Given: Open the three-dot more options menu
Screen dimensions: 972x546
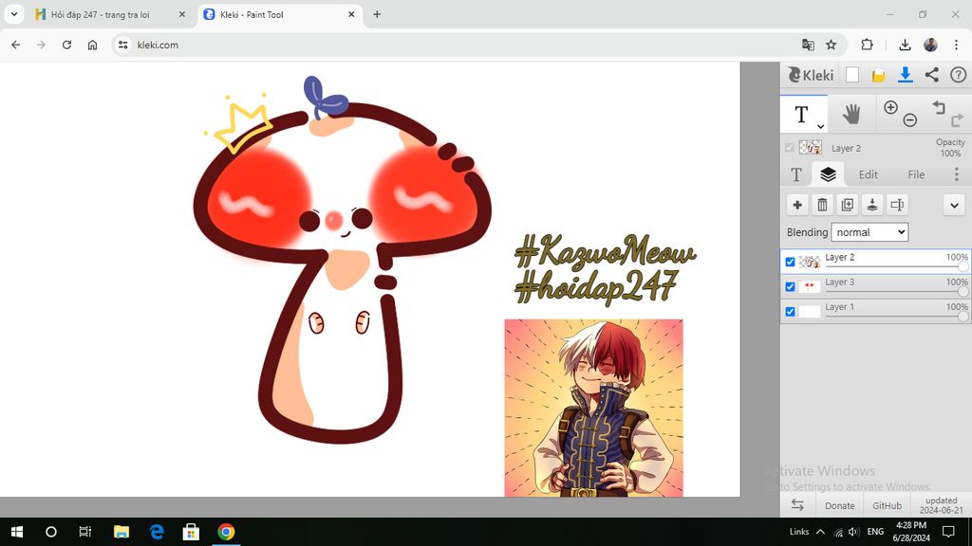Looking at the screenshot, I should (x=957, y=174).
